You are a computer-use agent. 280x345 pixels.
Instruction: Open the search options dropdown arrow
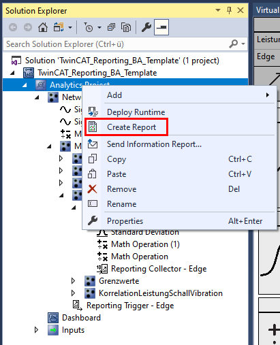pyautogui.click(x=243, y=44)
